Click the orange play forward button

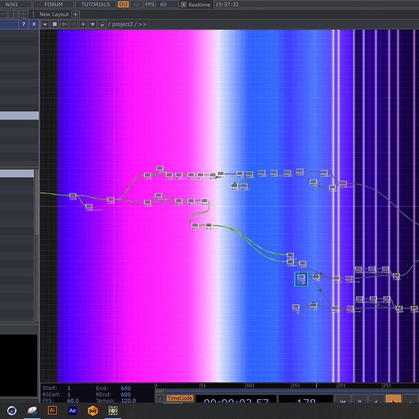(x=393, y=399)
